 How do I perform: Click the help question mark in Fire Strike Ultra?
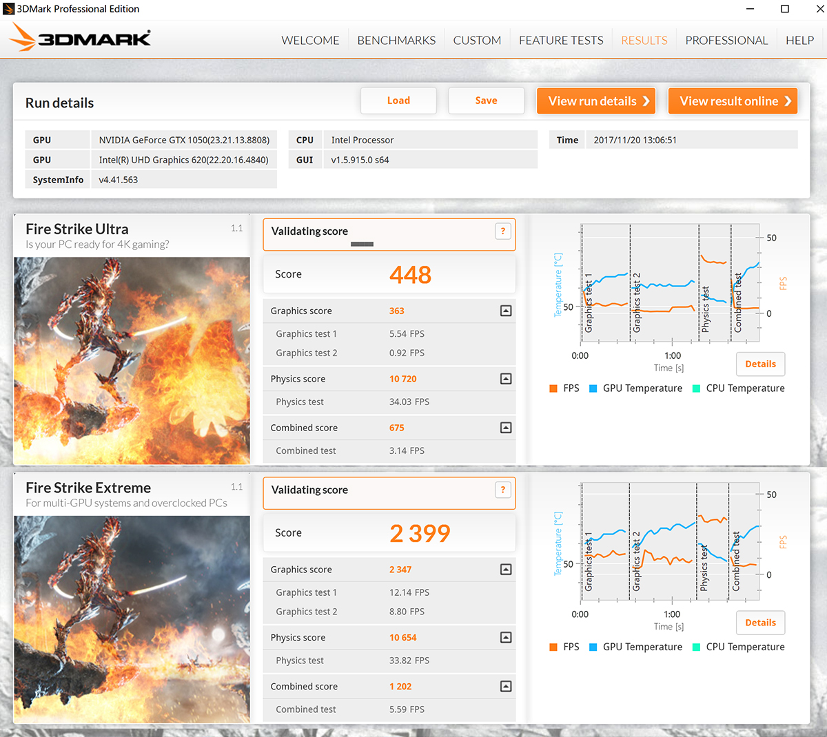coord(503,231)
